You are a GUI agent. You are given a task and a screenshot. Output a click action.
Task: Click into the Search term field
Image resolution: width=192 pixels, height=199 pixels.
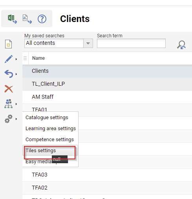131,43
